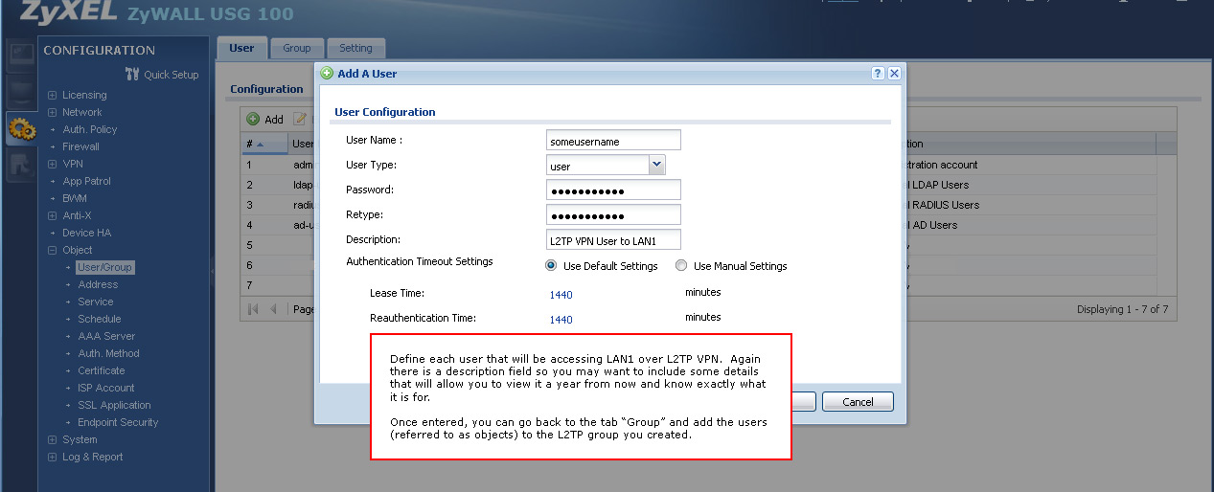Open Firewall in configuration menu
1214x492 pixels.
[x=80, y=146]
